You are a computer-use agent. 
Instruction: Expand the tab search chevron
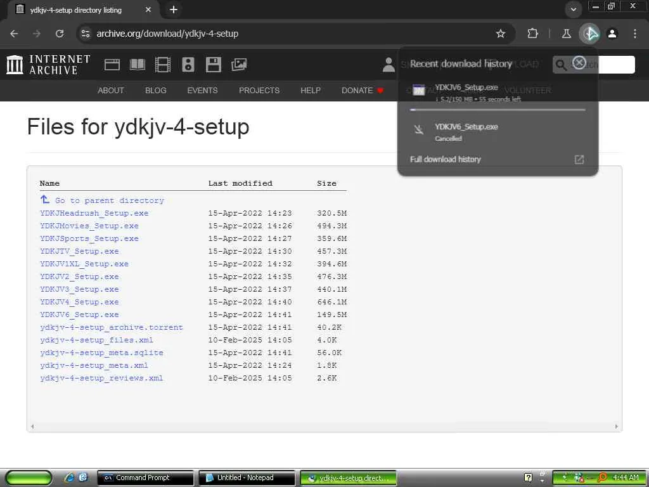click(x=573, y=10)
